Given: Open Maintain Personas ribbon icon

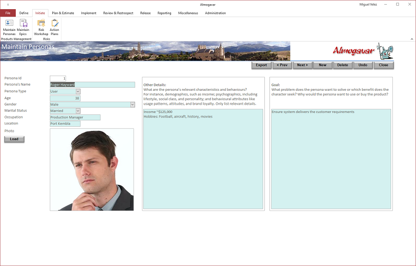Looking at the screenshot, I should 9,27.
